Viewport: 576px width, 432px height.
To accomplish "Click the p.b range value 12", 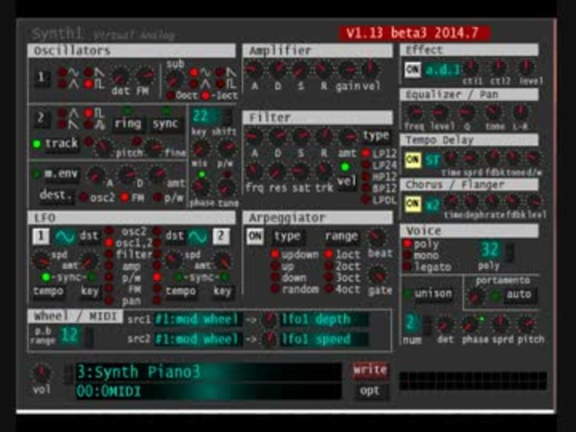I will (x=70, y=335).
